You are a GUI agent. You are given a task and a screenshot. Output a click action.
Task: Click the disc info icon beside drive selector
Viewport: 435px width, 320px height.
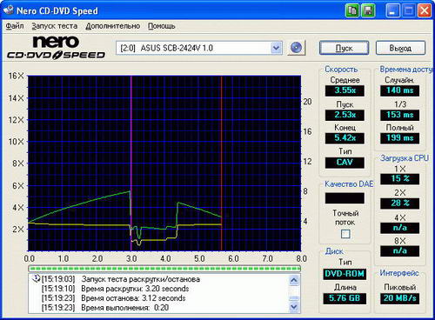tap(296, 48)
